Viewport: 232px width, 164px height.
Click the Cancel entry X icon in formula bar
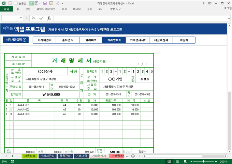tap(33, 18)
